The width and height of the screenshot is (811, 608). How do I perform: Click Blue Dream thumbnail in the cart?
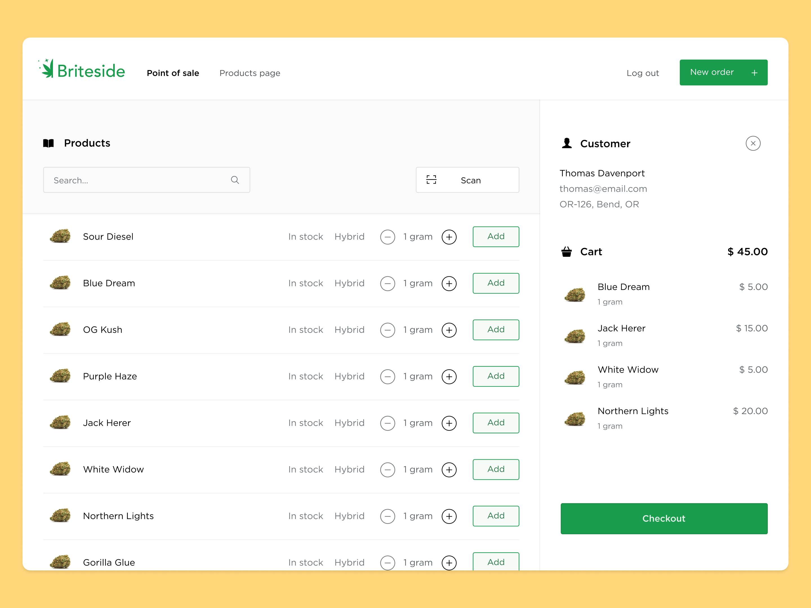click(575, 294)
